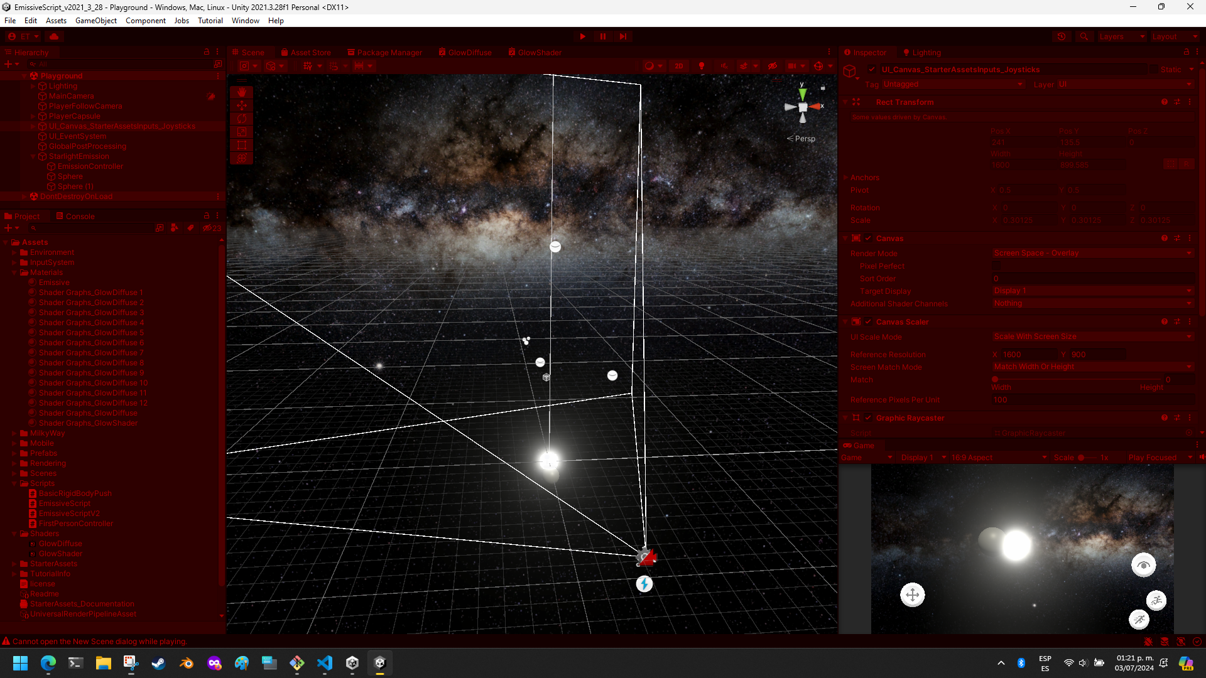Open the Layout dropdown
The height and width of the screenshot is (678, 1206).
pos(1175,36)
